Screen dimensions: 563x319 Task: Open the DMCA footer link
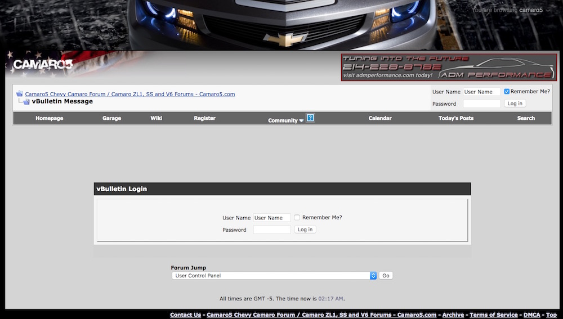(532, 314)
